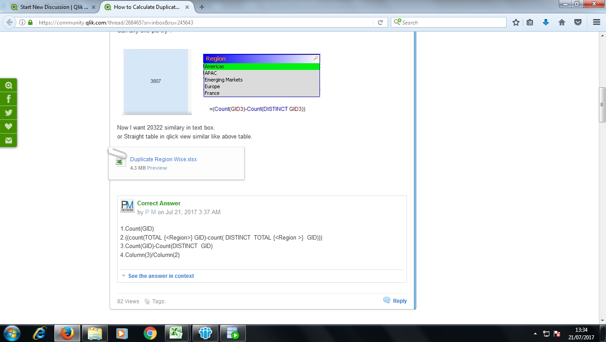Like the post with heart icon

click(x=8, y=126)
